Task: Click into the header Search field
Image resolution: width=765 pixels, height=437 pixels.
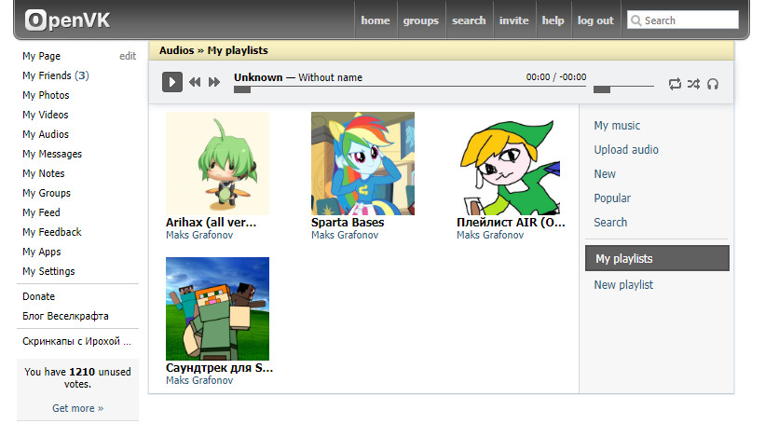Action: [683, 20]
